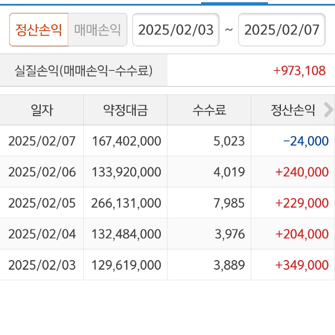Click the +349,000 profit value
The image size is (335, 335).
pos(301,265)
